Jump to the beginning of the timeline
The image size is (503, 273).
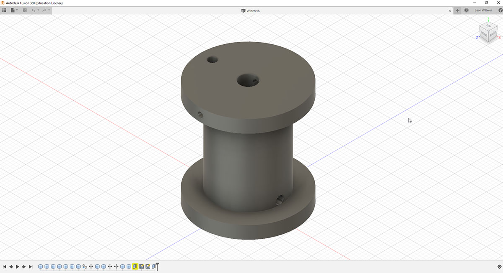tap(4, 267)
